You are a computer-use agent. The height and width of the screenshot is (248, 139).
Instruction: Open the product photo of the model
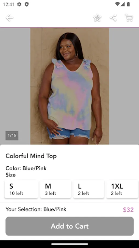pyautogui.click(x=70, y=86)
